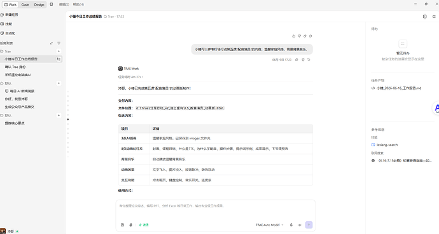Open 小锤_2026-06-16_工作报告.md artifact file
This screenshot has width=439, height=234.
coord(396,88)
